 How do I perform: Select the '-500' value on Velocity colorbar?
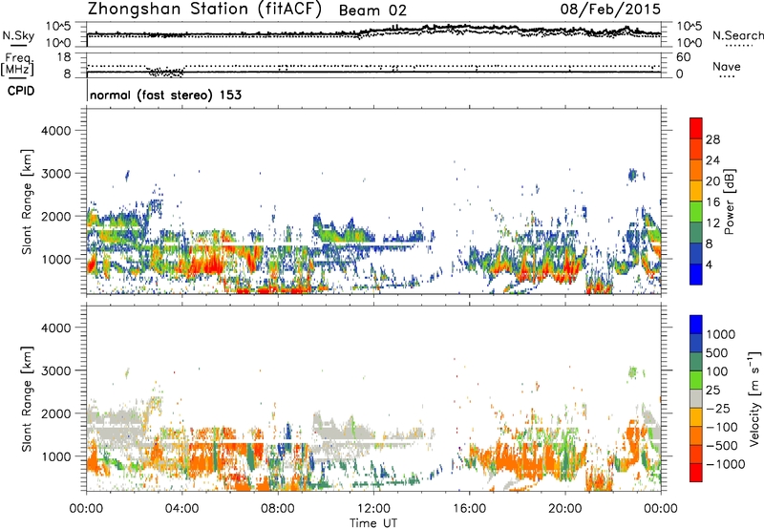[722, 446]
